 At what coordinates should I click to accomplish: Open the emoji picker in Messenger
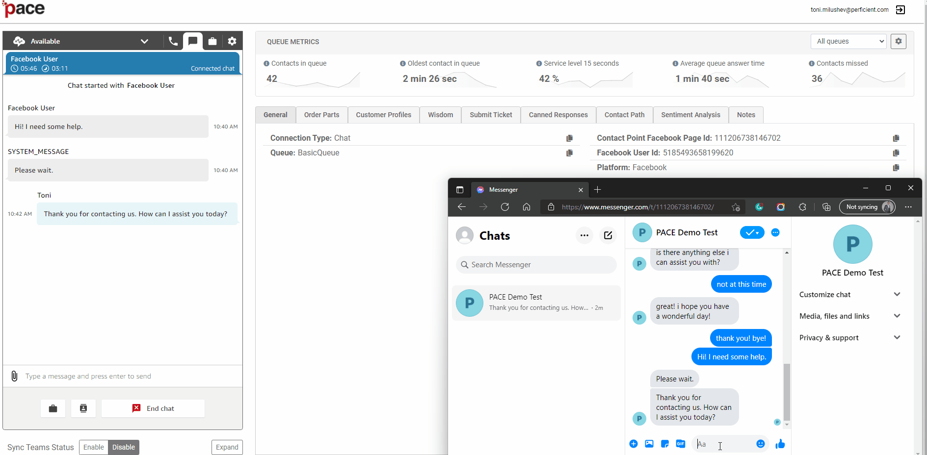click(x=761, y=444)
